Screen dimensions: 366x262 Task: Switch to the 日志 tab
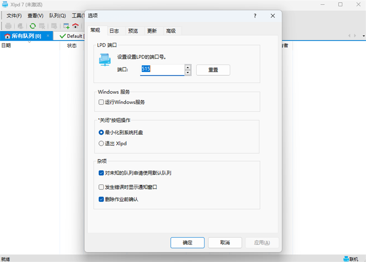(114, 31)
